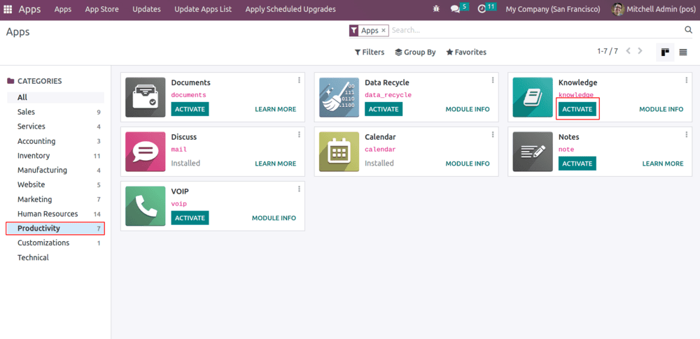
Task: Open the Filters dropdown
Action: [x=369, y=52]
